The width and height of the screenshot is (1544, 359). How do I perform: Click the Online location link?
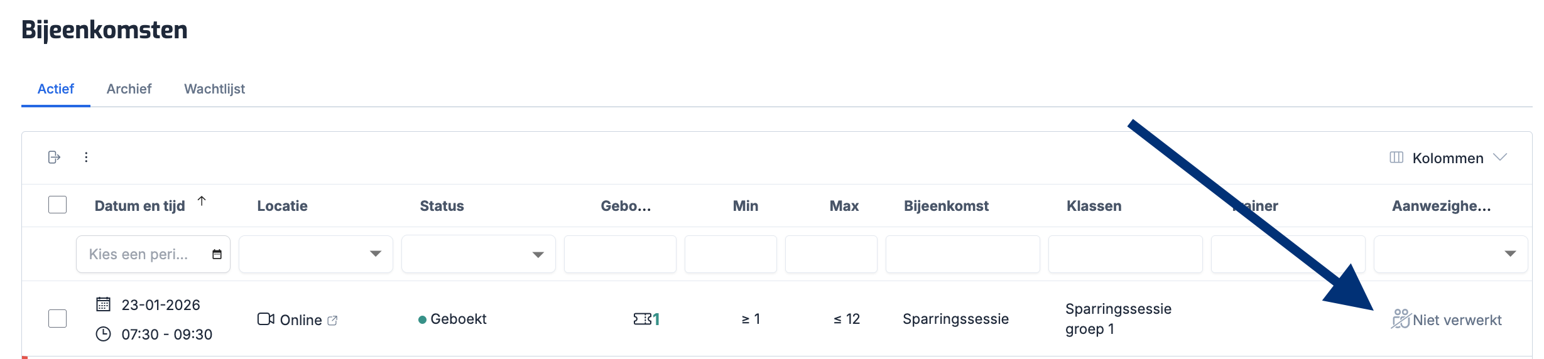[300, 320]
